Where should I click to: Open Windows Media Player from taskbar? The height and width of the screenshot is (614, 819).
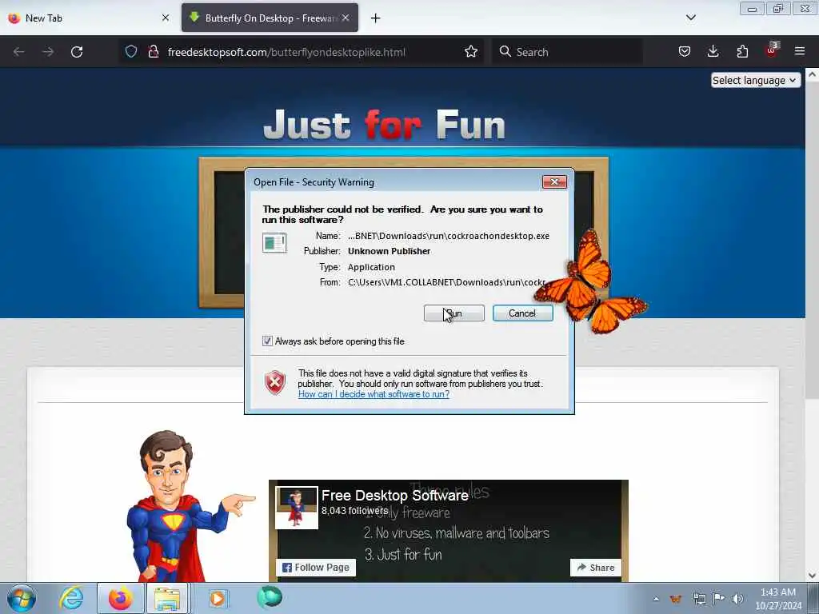pos(218,598)
